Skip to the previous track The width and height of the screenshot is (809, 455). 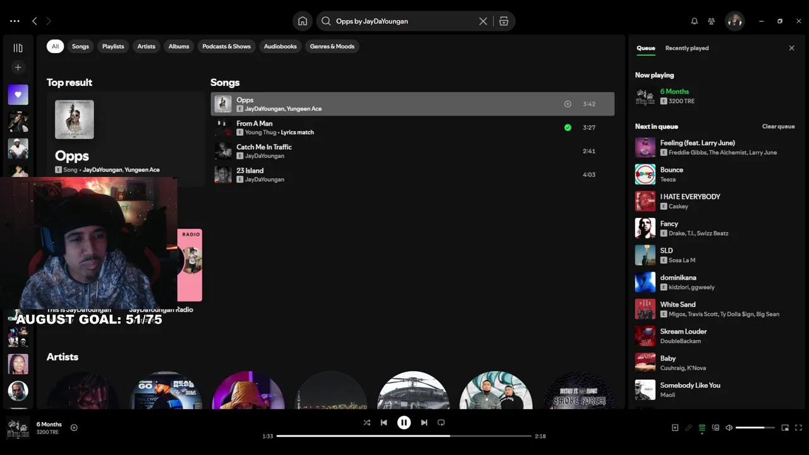coord(384,422)
